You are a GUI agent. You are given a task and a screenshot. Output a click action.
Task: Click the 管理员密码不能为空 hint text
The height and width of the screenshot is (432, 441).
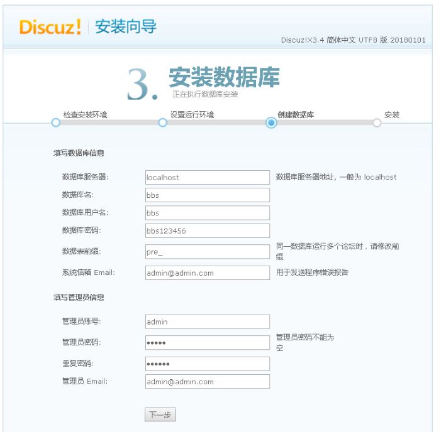click(x=305, y=342)
